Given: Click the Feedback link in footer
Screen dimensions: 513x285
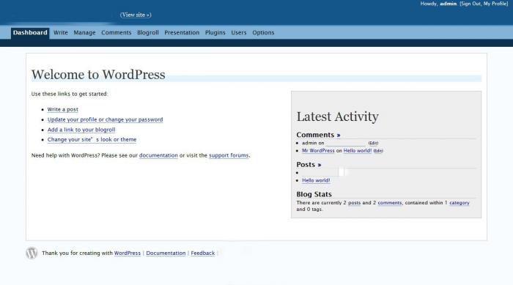Looking at the screenshot, I should point(203,253).
